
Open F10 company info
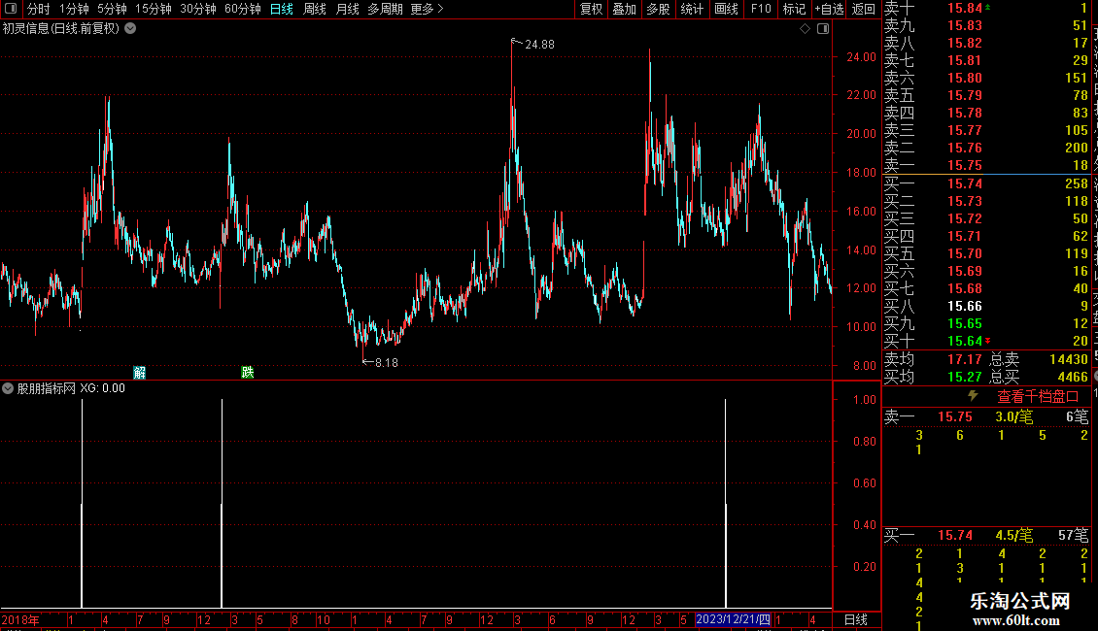761,9
